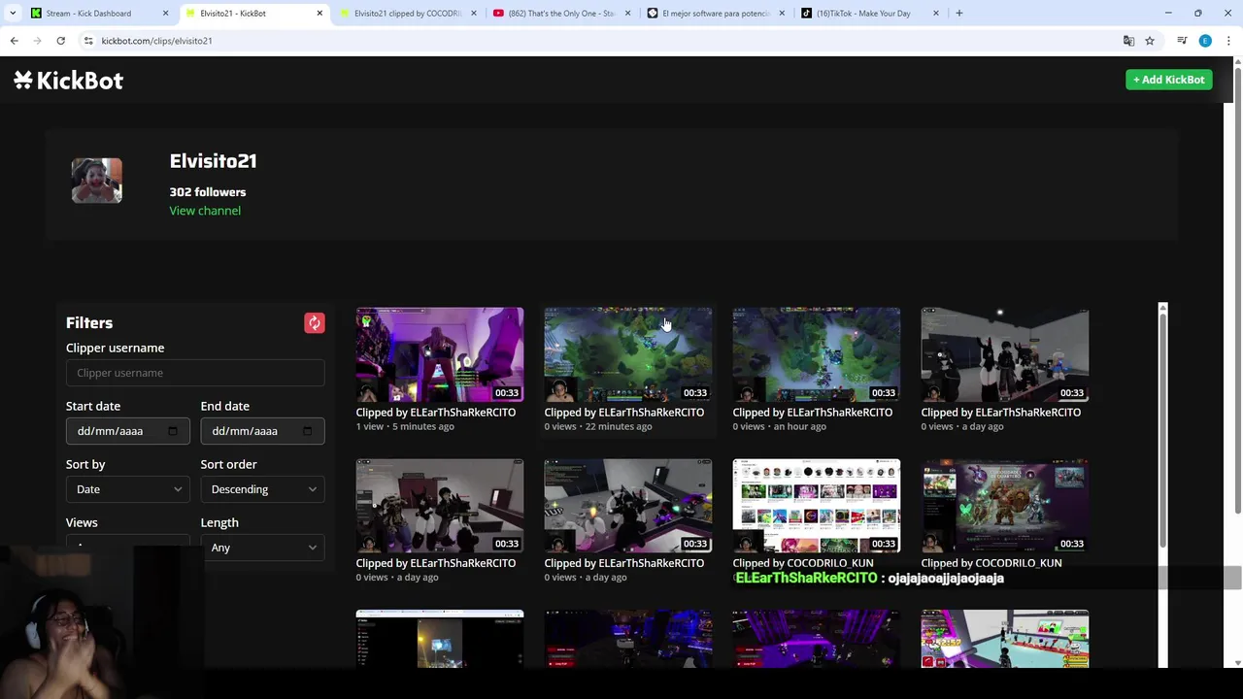
Task: Close the That's the Only One YouTube tab
Action: tap(627, 14)
